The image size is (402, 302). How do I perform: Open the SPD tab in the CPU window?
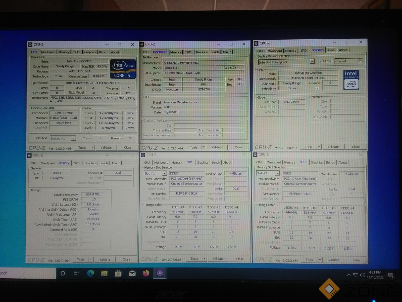(76, 52)
